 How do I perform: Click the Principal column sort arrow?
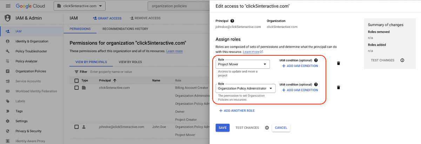point(115,80)
